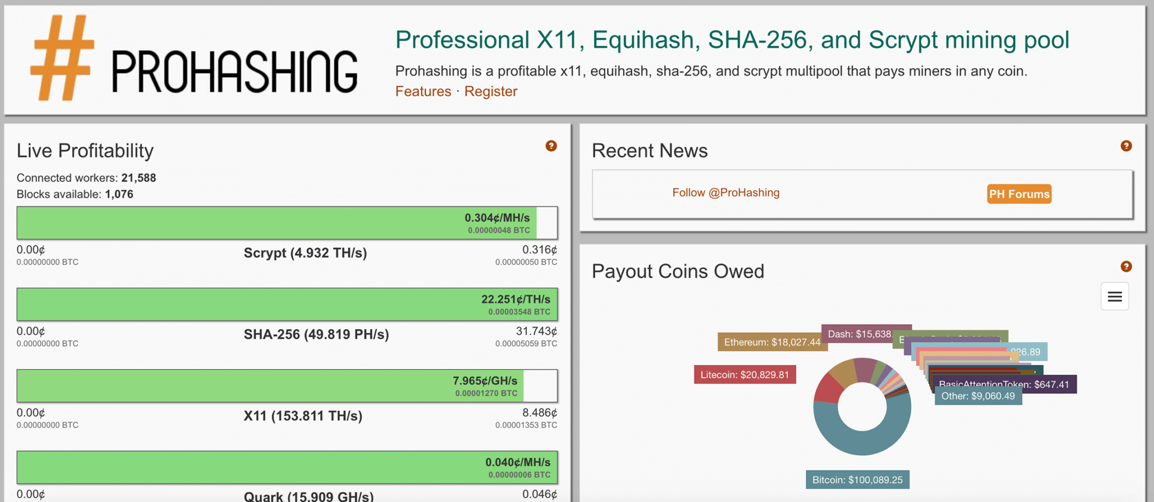Select the Other $9,060.49 chart label

(x=978, y=396)
